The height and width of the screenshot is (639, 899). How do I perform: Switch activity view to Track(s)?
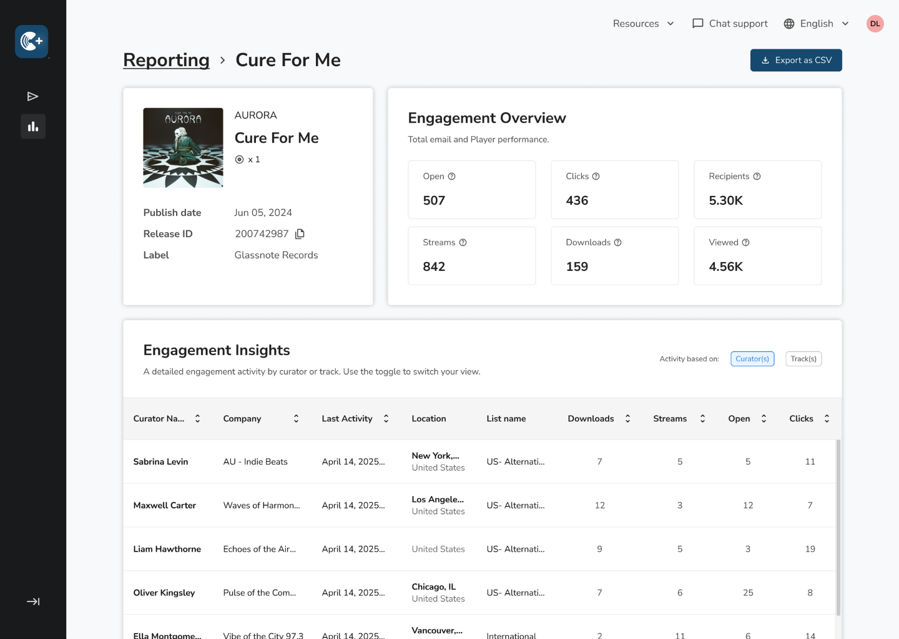(x=803, y=359)
